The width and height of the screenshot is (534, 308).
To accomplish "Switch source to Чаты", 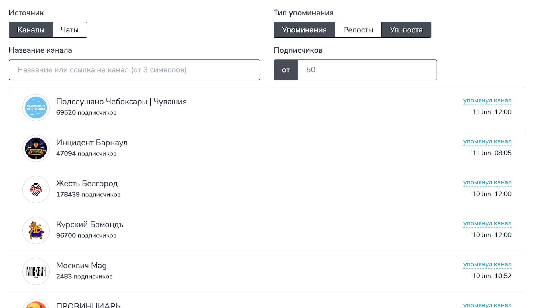I will [x=70, y=30].
